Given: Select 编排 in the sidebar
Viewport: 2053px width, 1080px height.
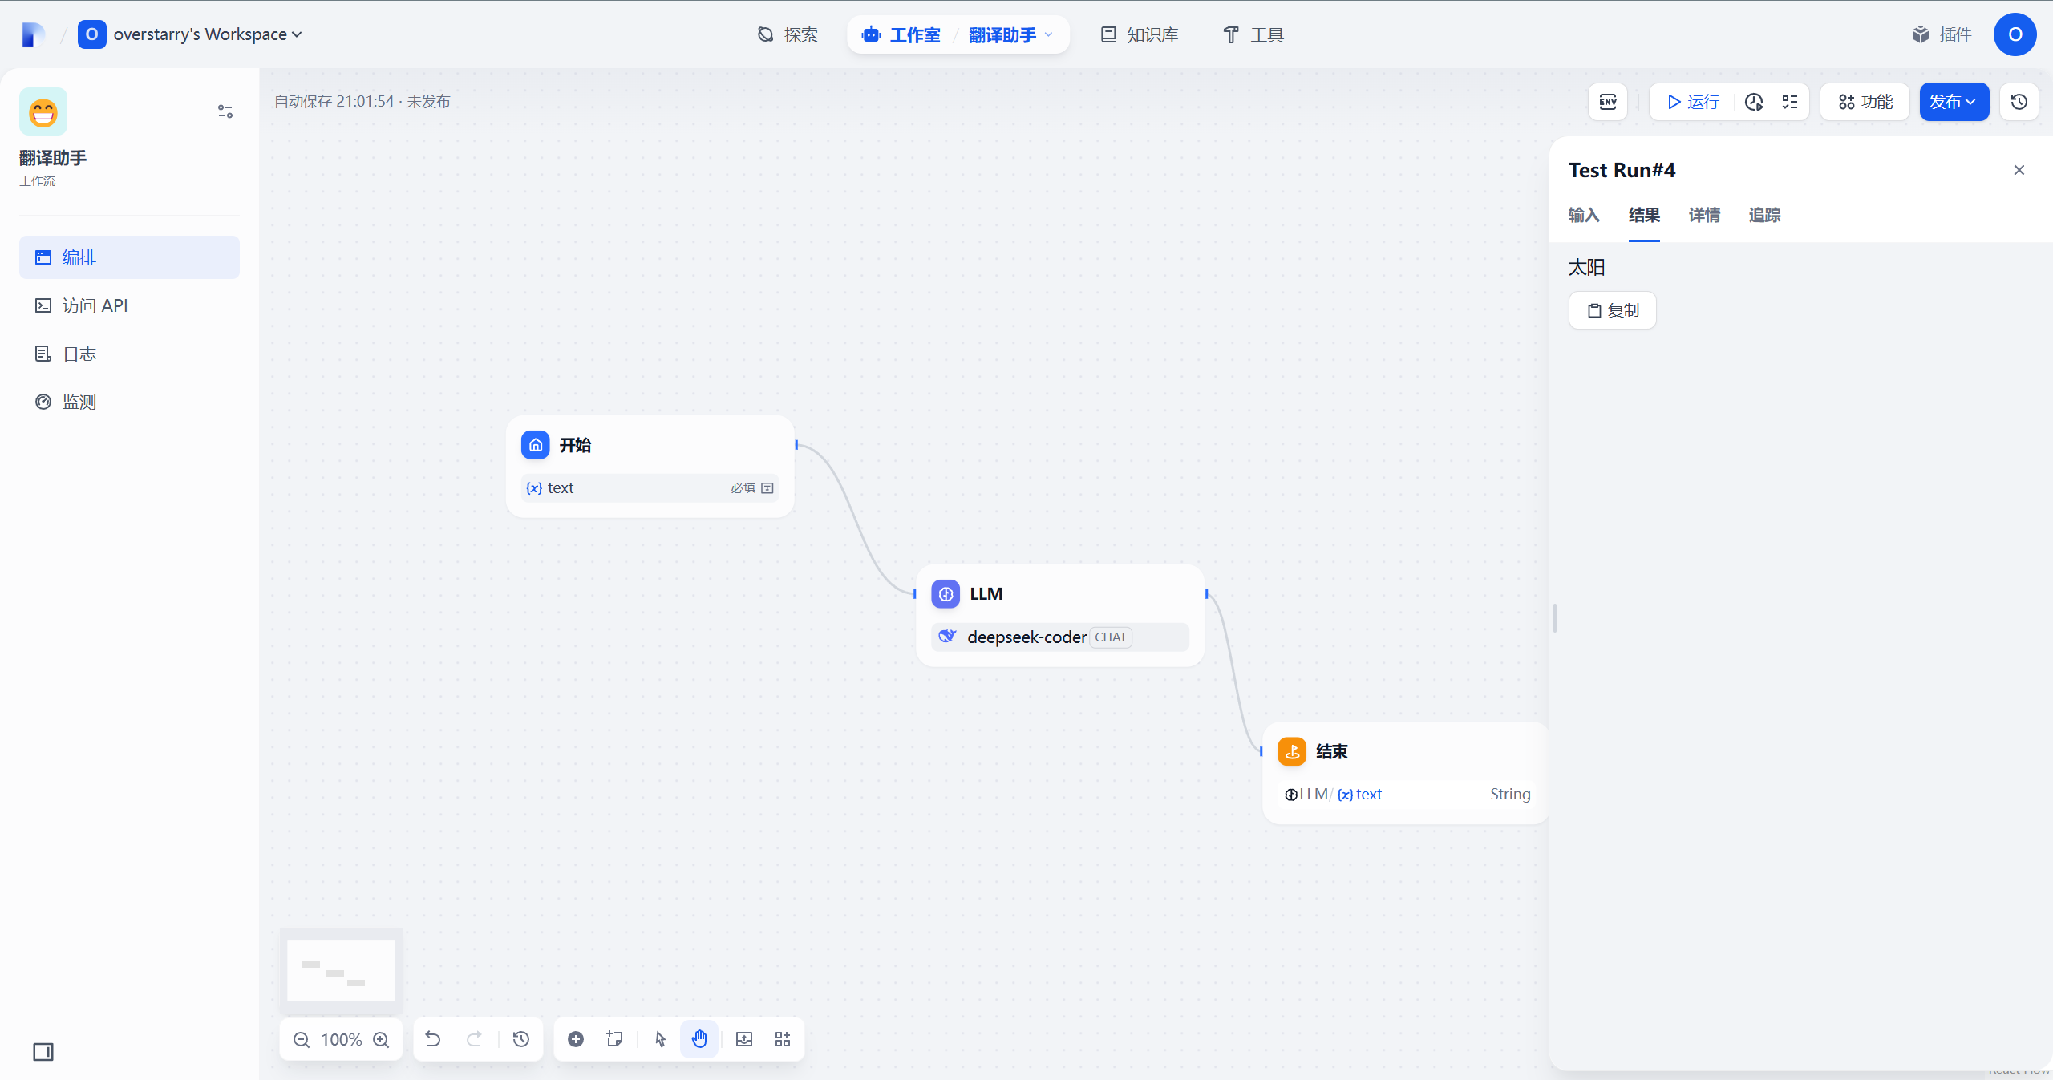Looking at the screenshot, I should 129,257.
